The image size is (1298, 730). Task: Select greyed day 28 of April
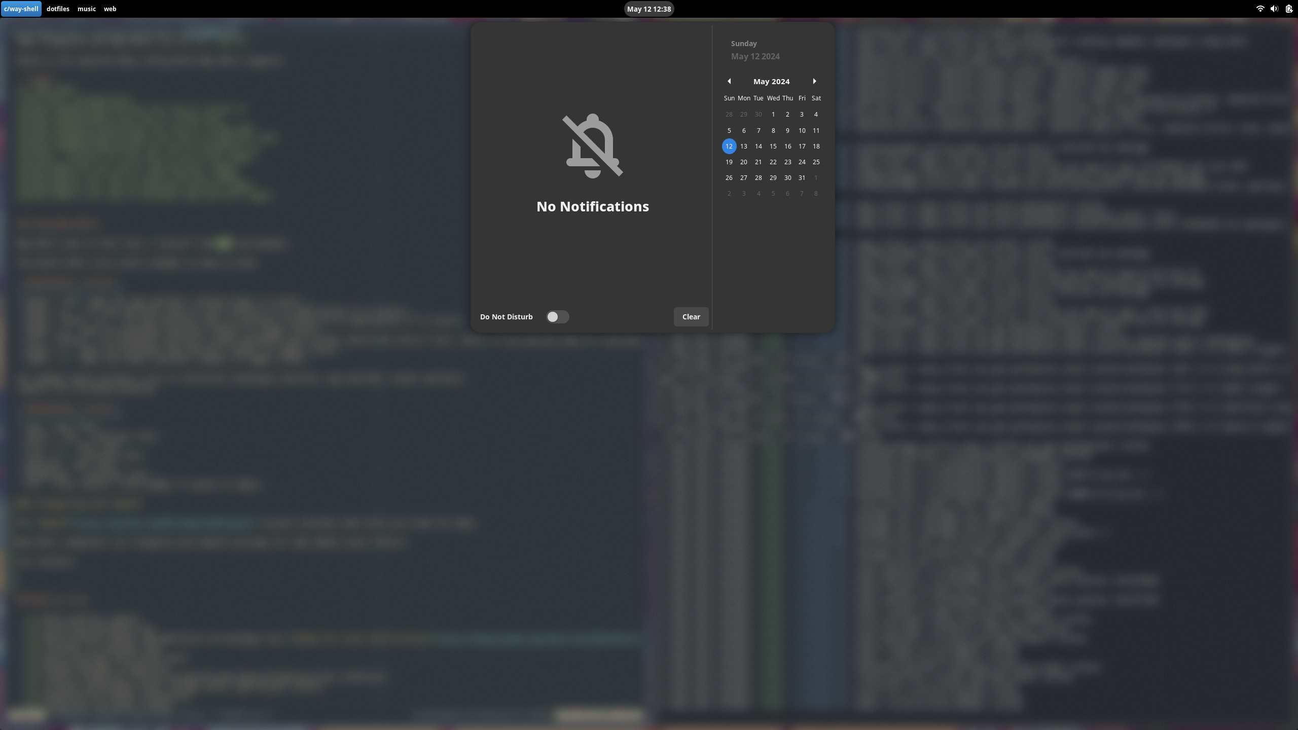point(729,115)
